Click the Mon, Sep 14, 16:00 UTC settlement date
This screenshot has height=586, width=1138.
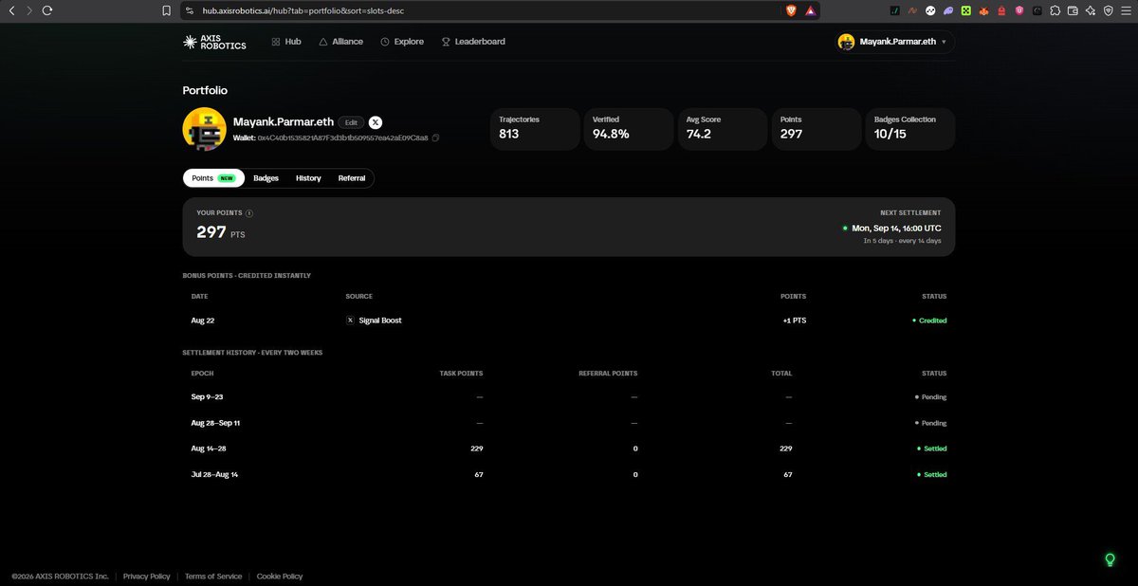(896, 229)
